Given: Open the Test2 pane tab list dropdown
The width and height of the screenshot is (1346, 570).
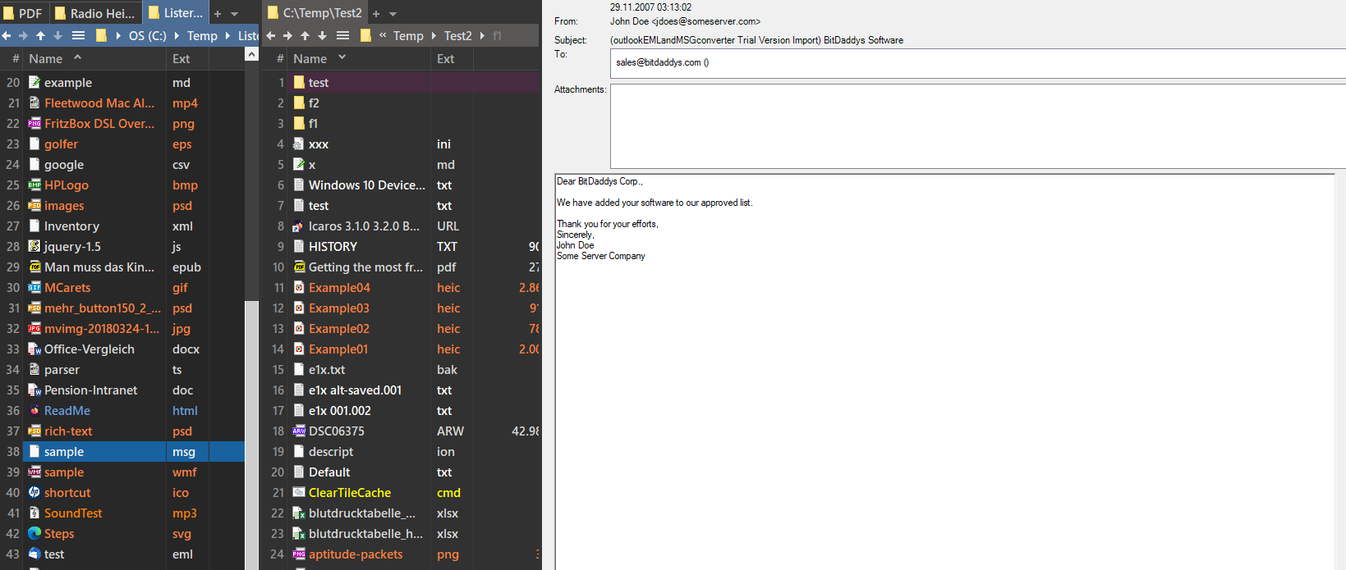Looking at the screenshot, I should (393, 14).
